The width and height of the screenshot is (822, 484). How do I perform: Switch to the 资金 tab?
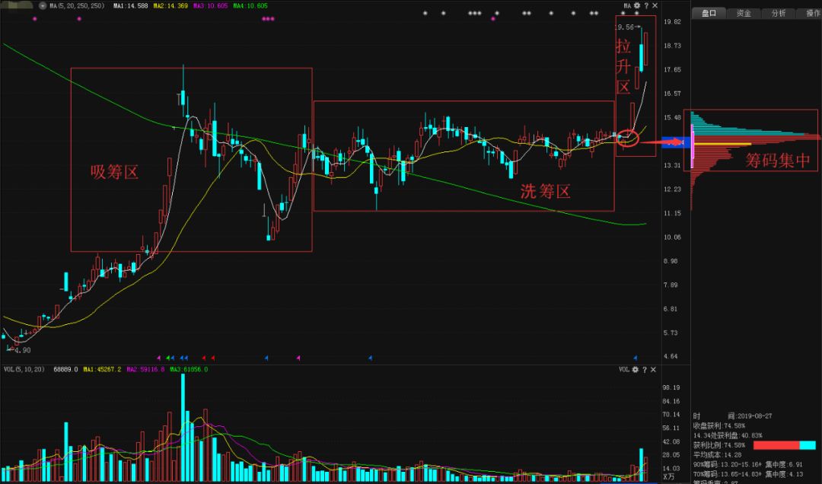[x=744, y=14]
